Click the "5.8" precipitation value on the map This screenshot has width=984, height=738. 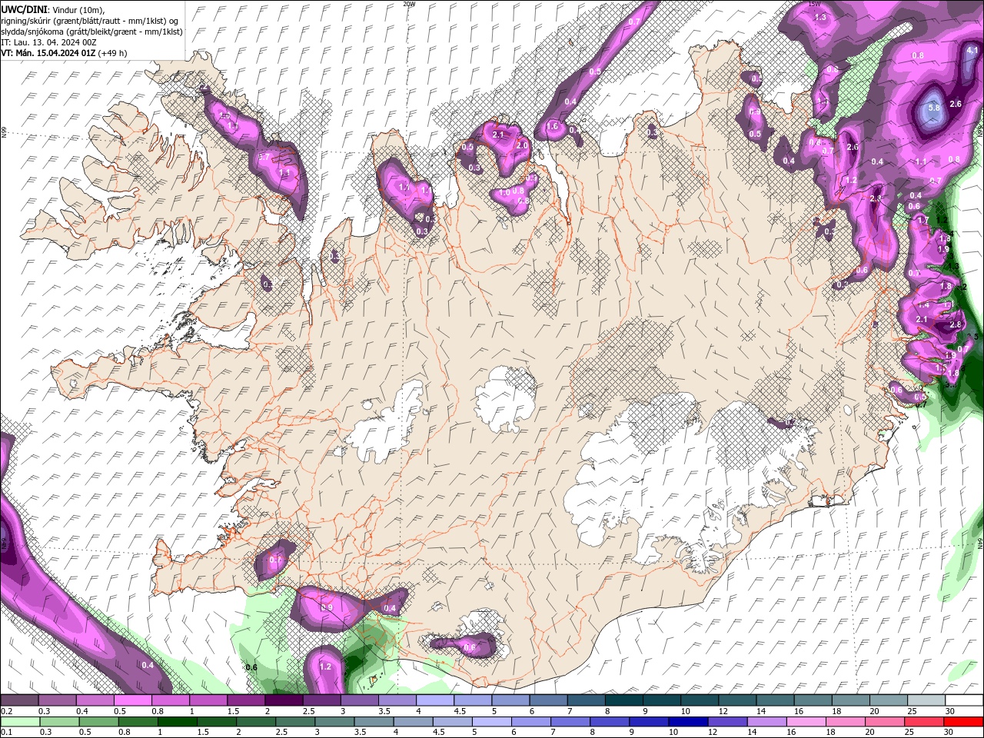tap(934, 108)
